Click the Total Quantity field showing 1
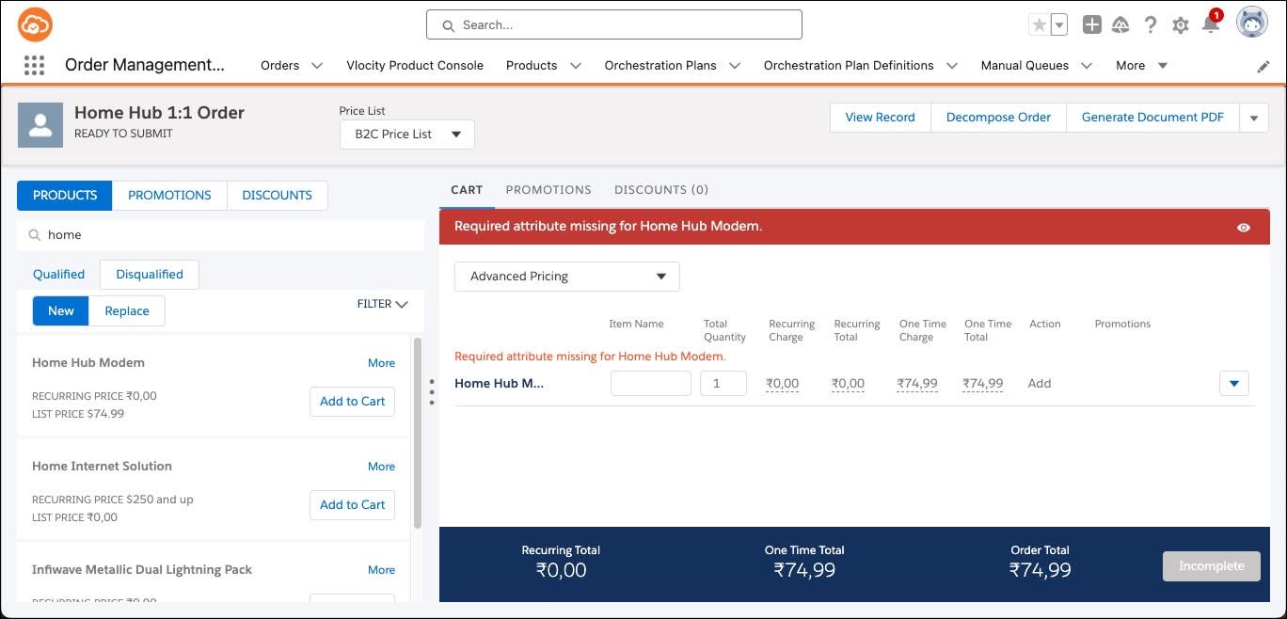The width and height of the screenshot is (1287, 619). click(x=723, y=384)
